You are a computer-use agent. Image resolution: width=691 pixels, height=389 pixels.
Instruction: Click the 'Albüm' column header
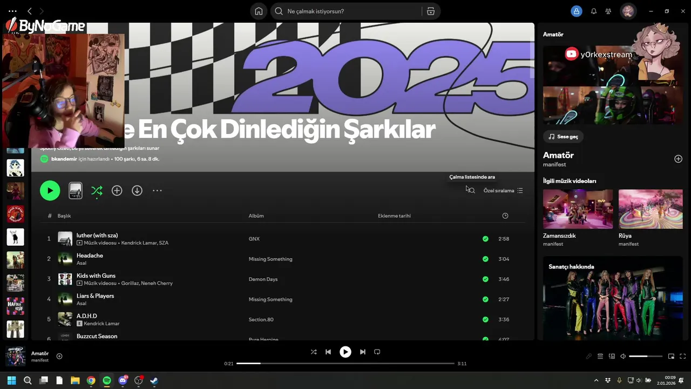click(256, 216)
